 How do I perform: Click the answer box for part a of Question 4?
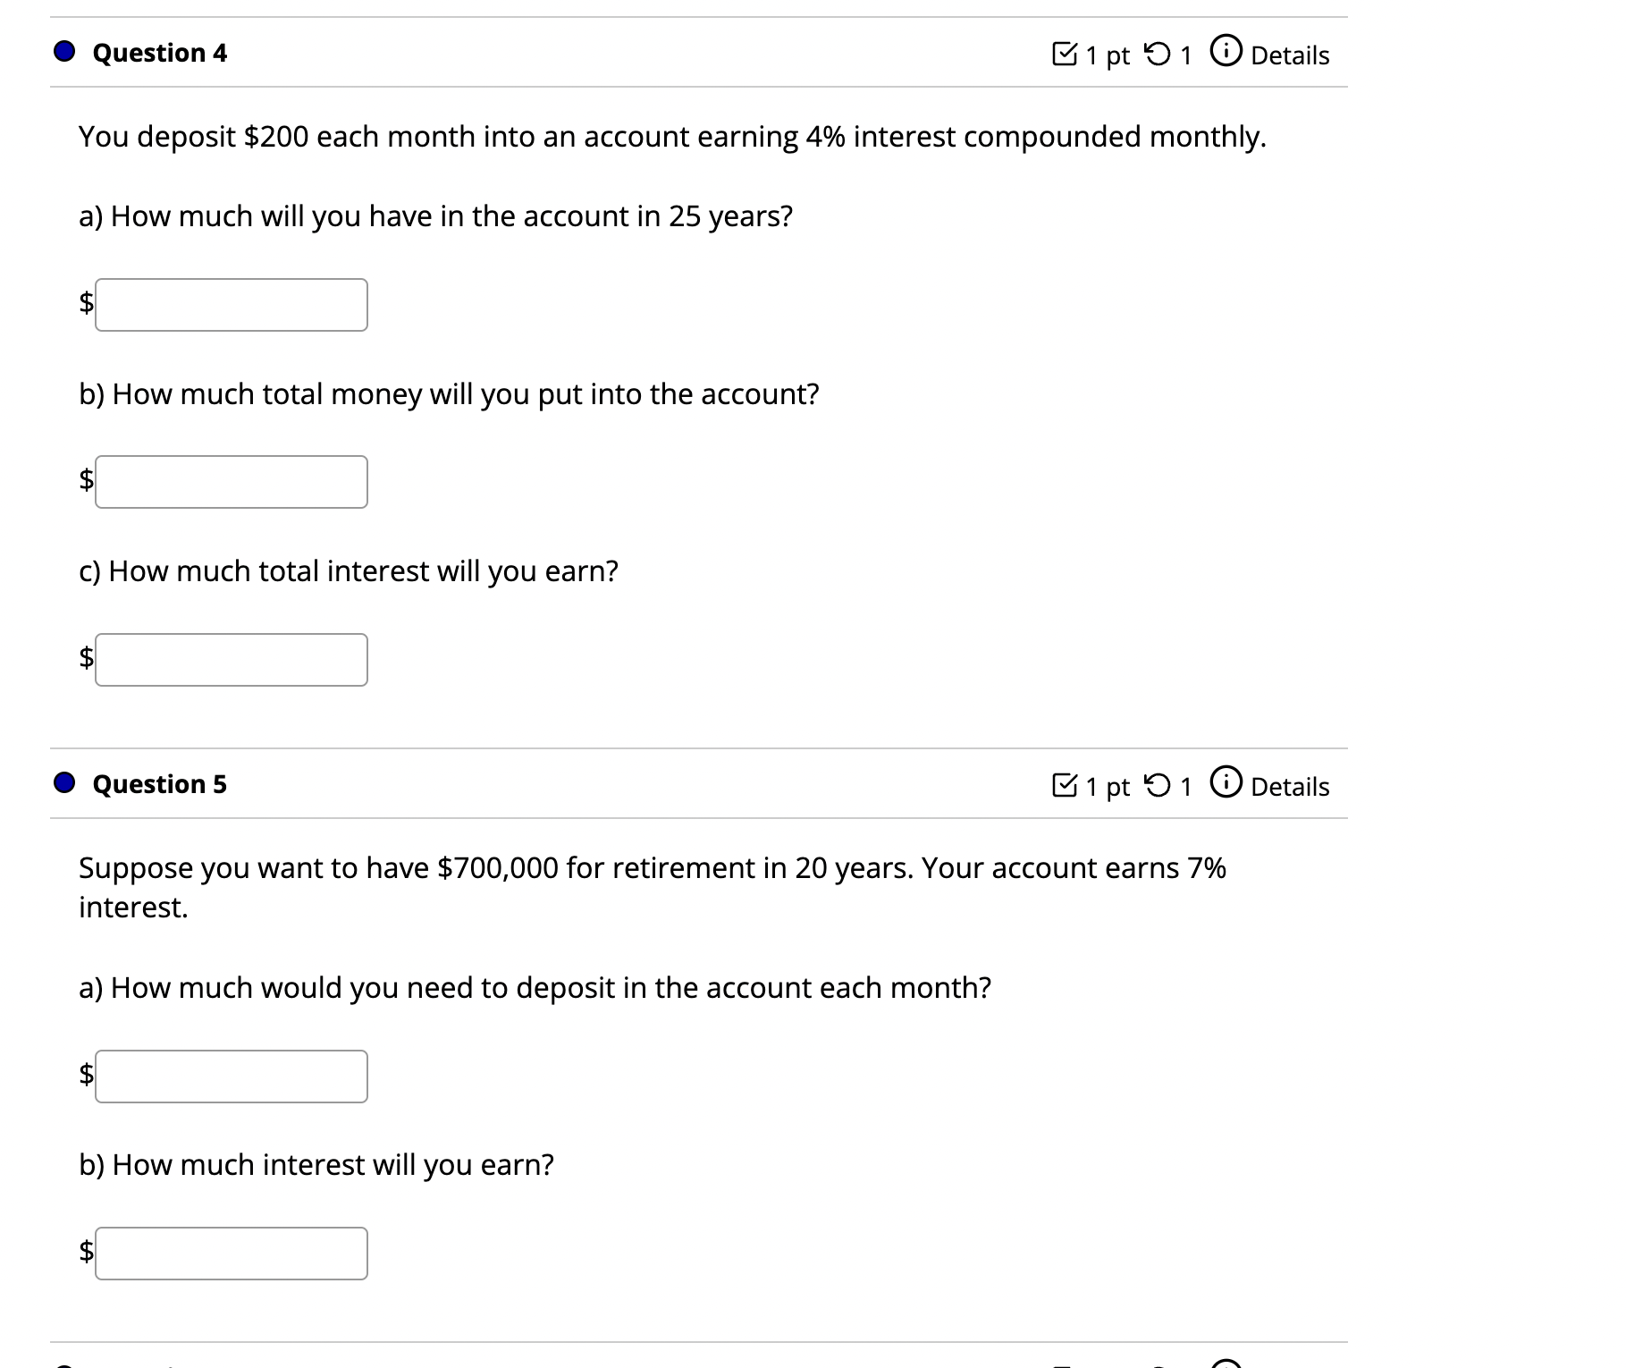point(232,305)
